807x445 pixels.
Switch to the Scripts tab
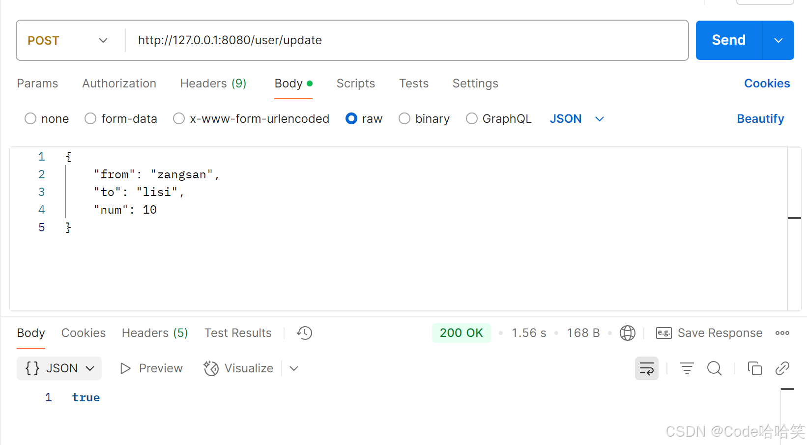356,83
